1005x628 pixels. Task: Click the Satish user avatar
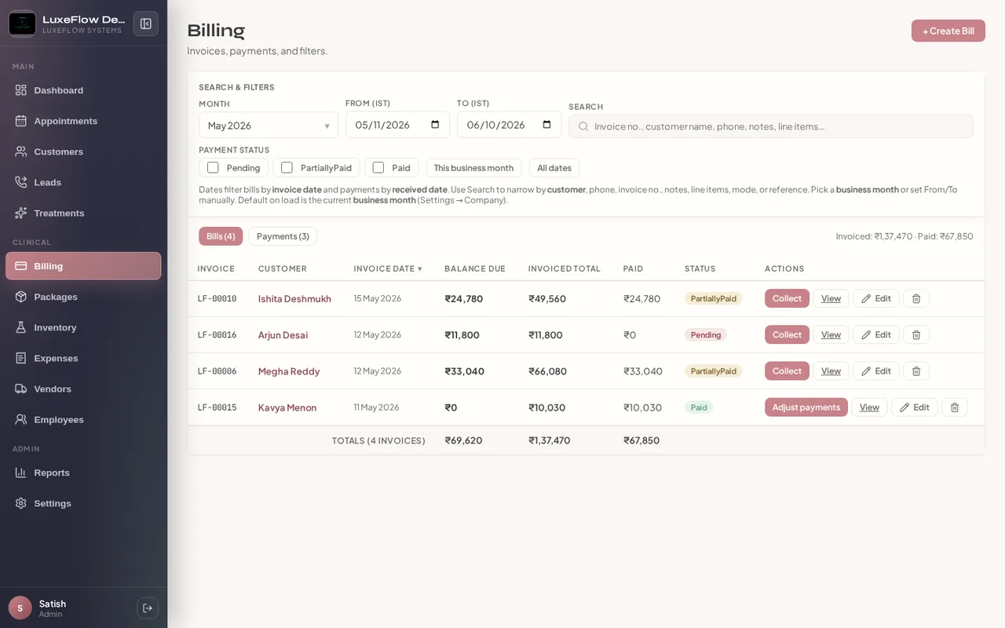coord(20,608)
